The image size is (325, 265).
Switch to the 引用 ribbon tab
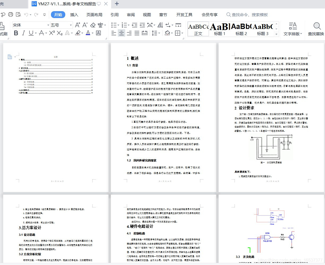115,15
